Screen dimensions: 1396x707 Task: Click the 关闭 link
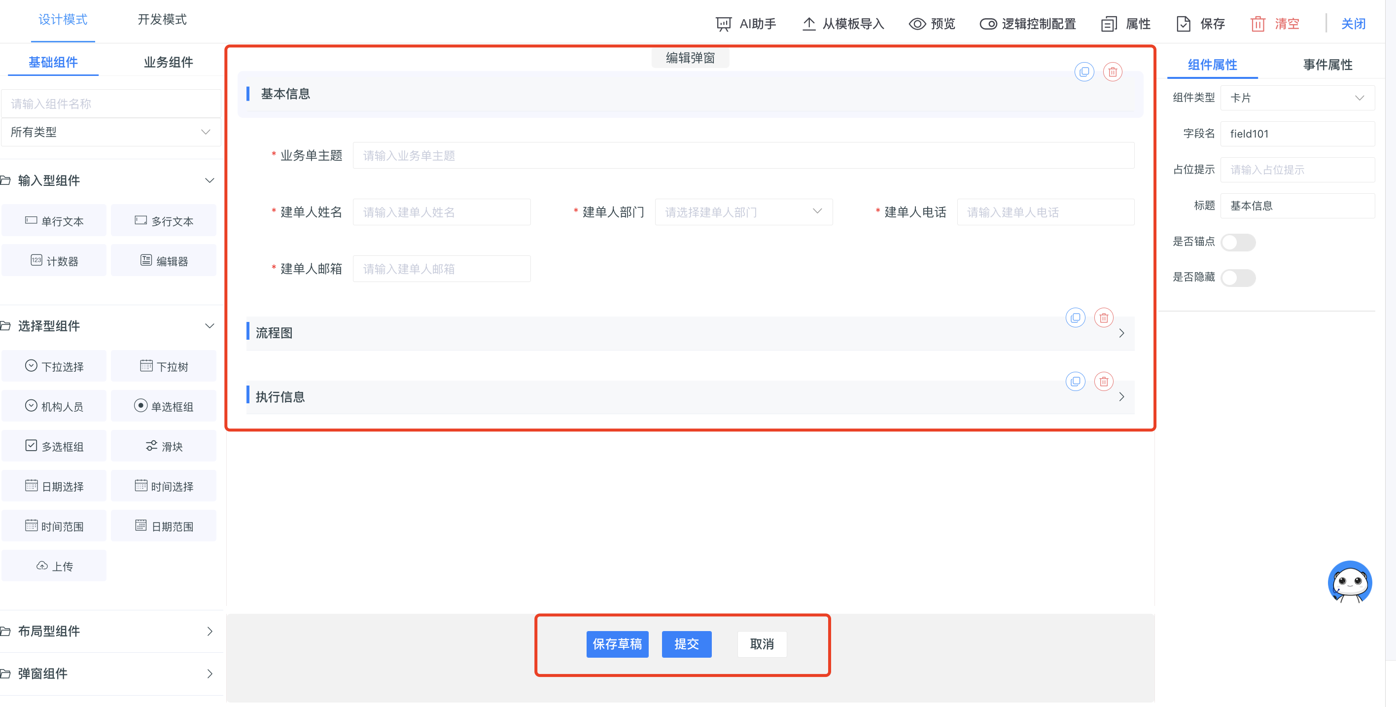click(x=1353, y=24)
